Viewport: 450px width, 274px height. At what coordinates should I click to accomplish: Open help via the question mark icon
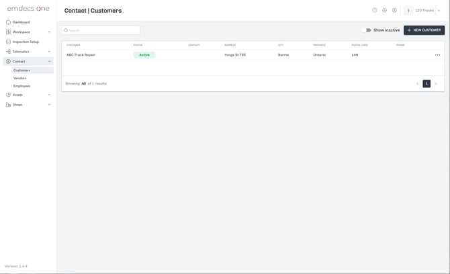(375, 10)
